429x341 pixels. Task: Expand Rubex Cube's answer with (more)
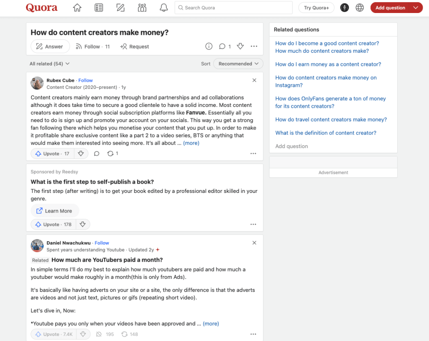(191, 143)
